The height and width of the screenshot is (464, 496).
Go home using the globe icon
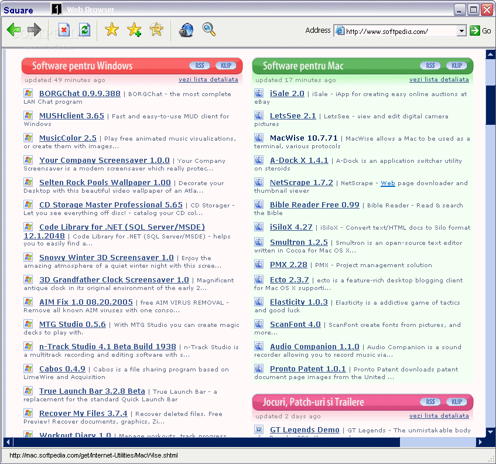tap(186, 30)
